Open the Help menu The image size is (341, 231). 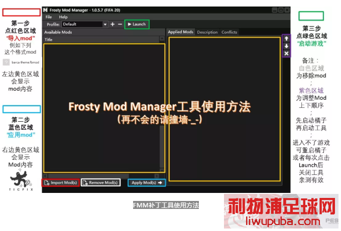[x=63, y=17]
